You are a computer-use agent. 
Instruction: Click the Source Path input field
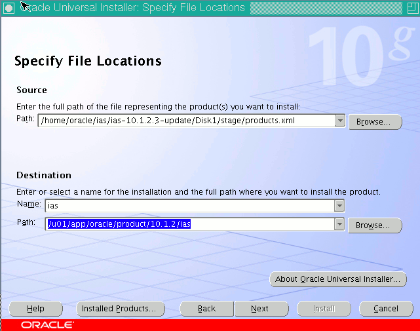pyautogui.click(x=187, y=121)
